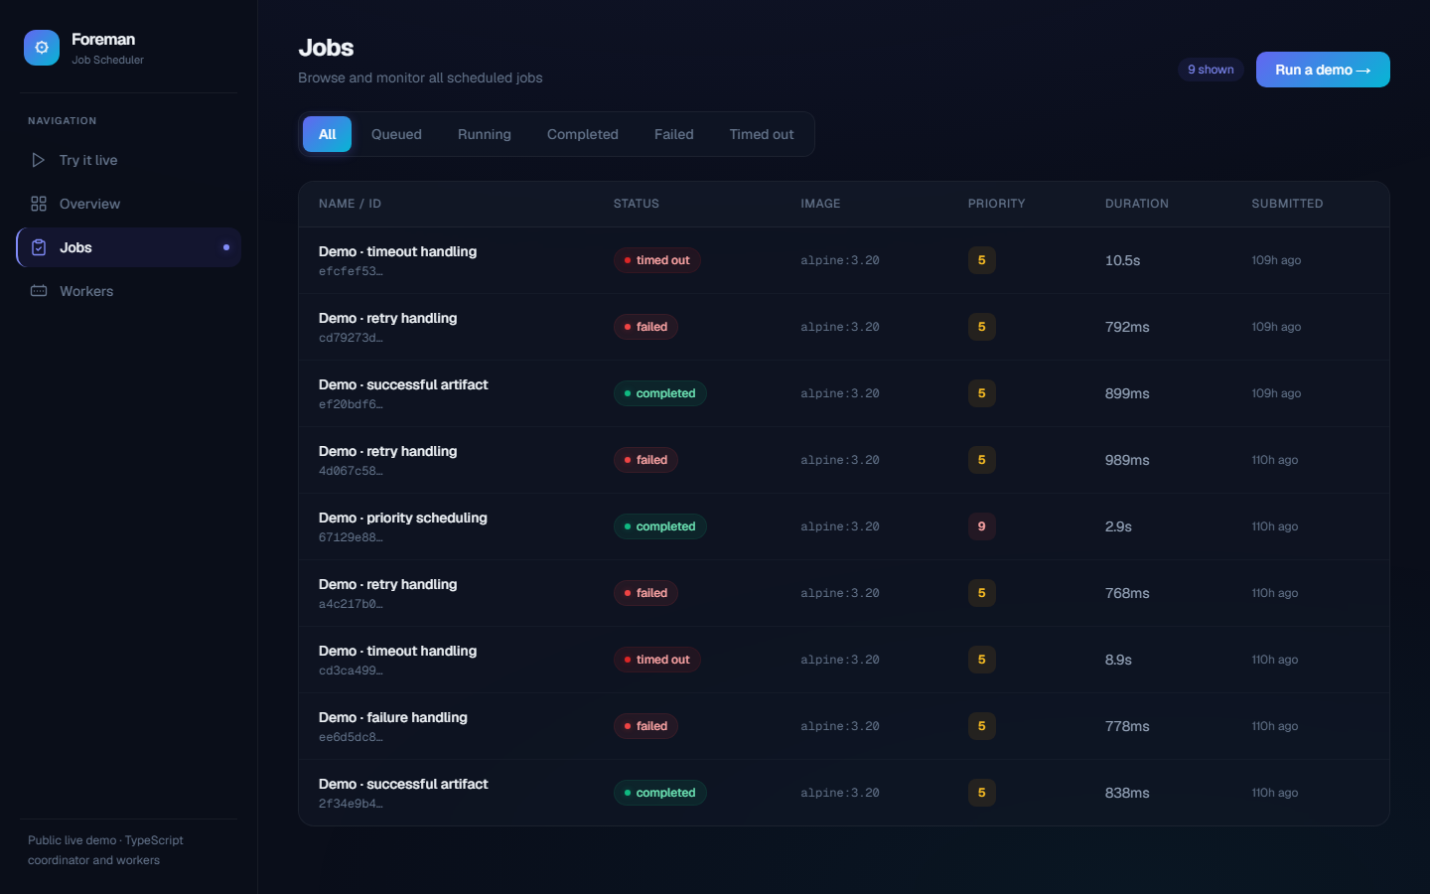This screenshot has width=1430, height=894.
Task: Click the Overview grid icon
Action: coord(39,204)
